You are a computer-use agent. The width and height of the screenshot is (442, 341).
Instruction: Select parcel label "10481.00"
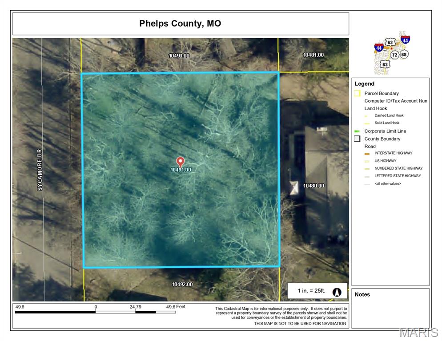tap(313, 55)
